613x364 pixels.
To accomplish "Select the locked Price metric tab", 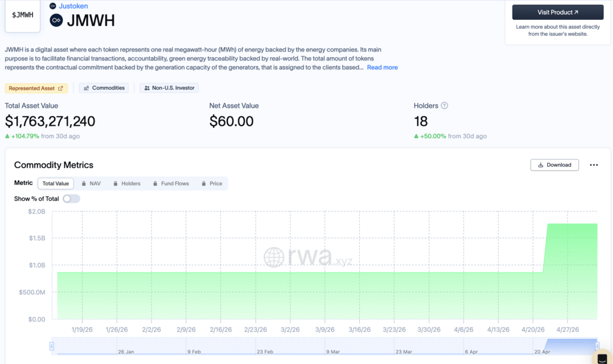I will [212, 183].
